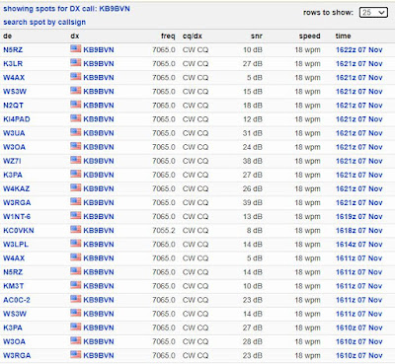Open spotter KC0VKN link
The image size is (395, 364).
click(19, 231)
